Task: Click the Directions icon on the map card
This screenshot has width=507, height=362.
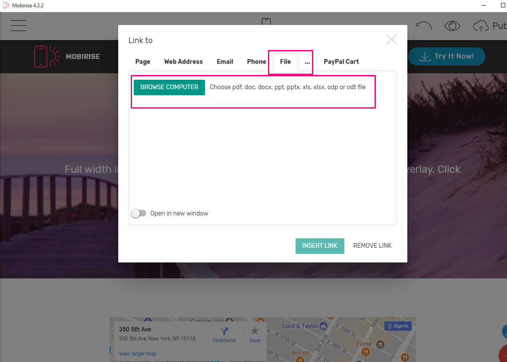Action: click(x=224, y=332)
